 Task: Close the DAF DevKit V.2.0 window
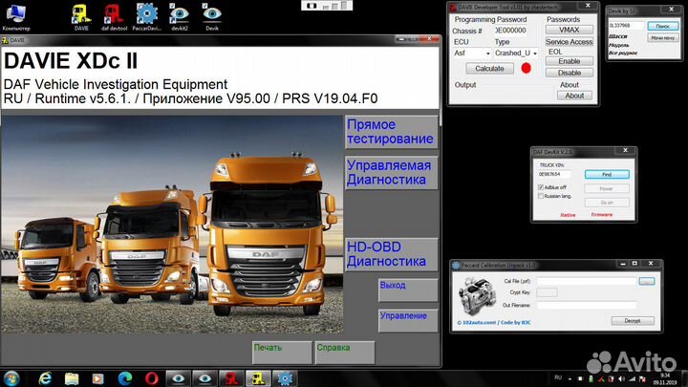[625, 151]
